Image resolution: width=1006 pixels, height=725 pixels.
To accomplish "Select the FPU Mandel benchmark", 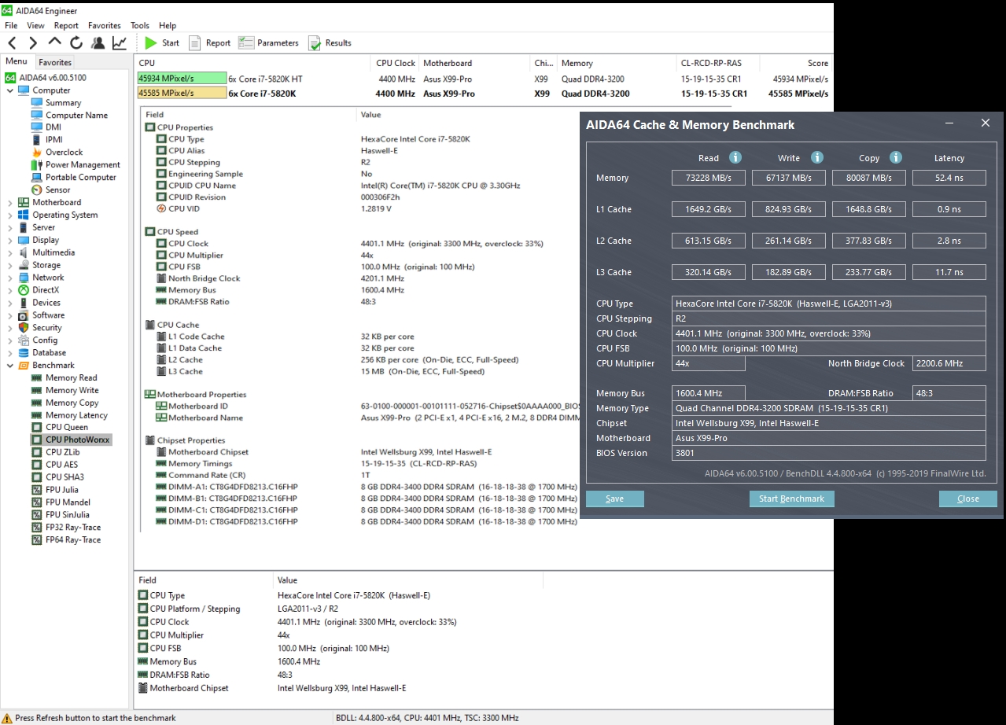I will coord(67,502).
